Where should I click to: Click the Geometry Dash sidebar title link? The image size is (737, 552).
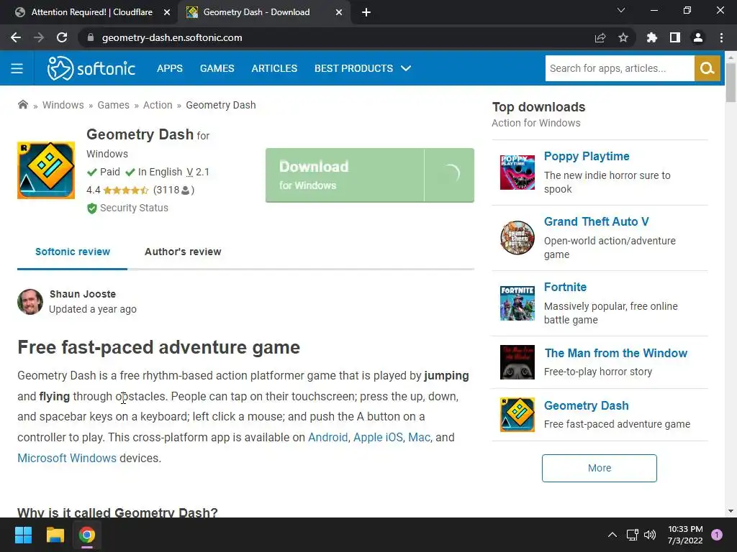tap(586, 405)
